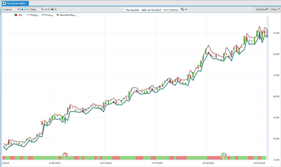Viewport: 281px width, 167px height.
Task: Click the 46.00 price axis label
Action: coord(276,96)
